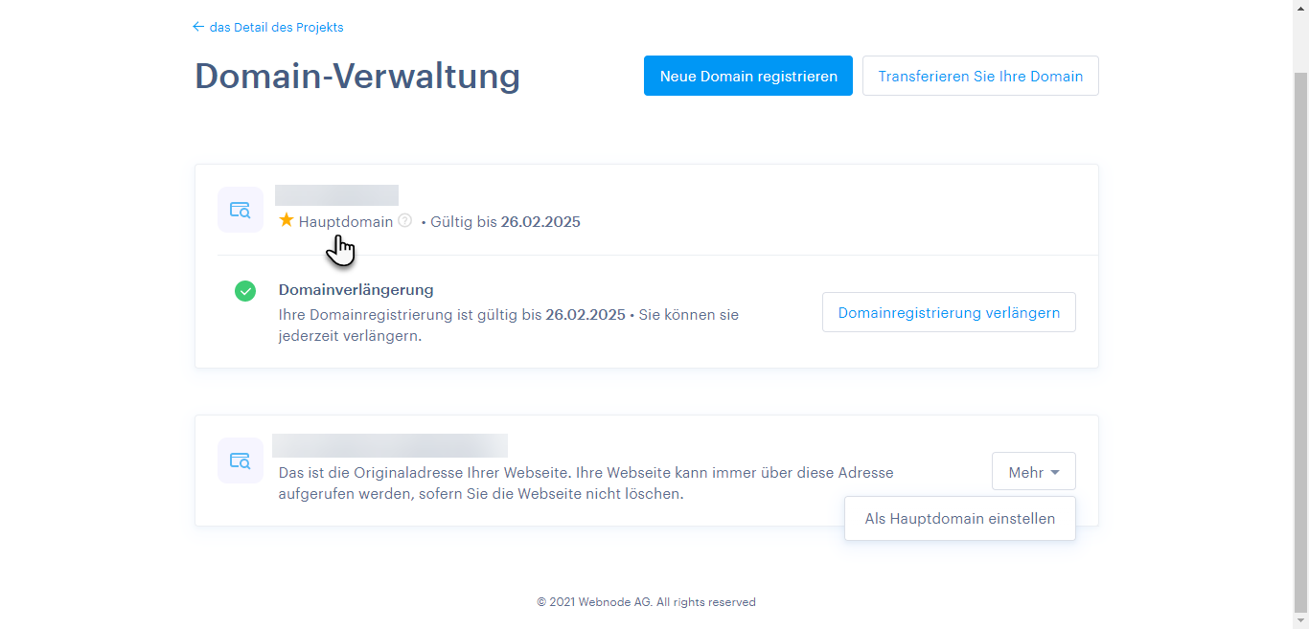This screenshot has height=629, width=1309.
Task: Click the orange Hauptdomain star icon
Action: tap(287, 221)
